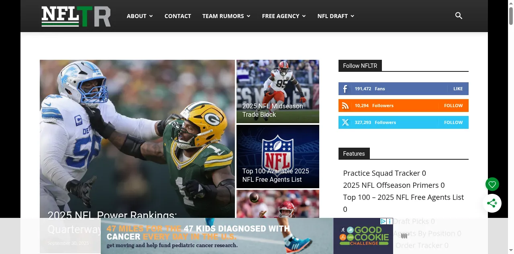Image resolution: width=514 pixels, height=254 pixels.
Task: Click the RSS feed icon
Action: [x=345, y=106]
